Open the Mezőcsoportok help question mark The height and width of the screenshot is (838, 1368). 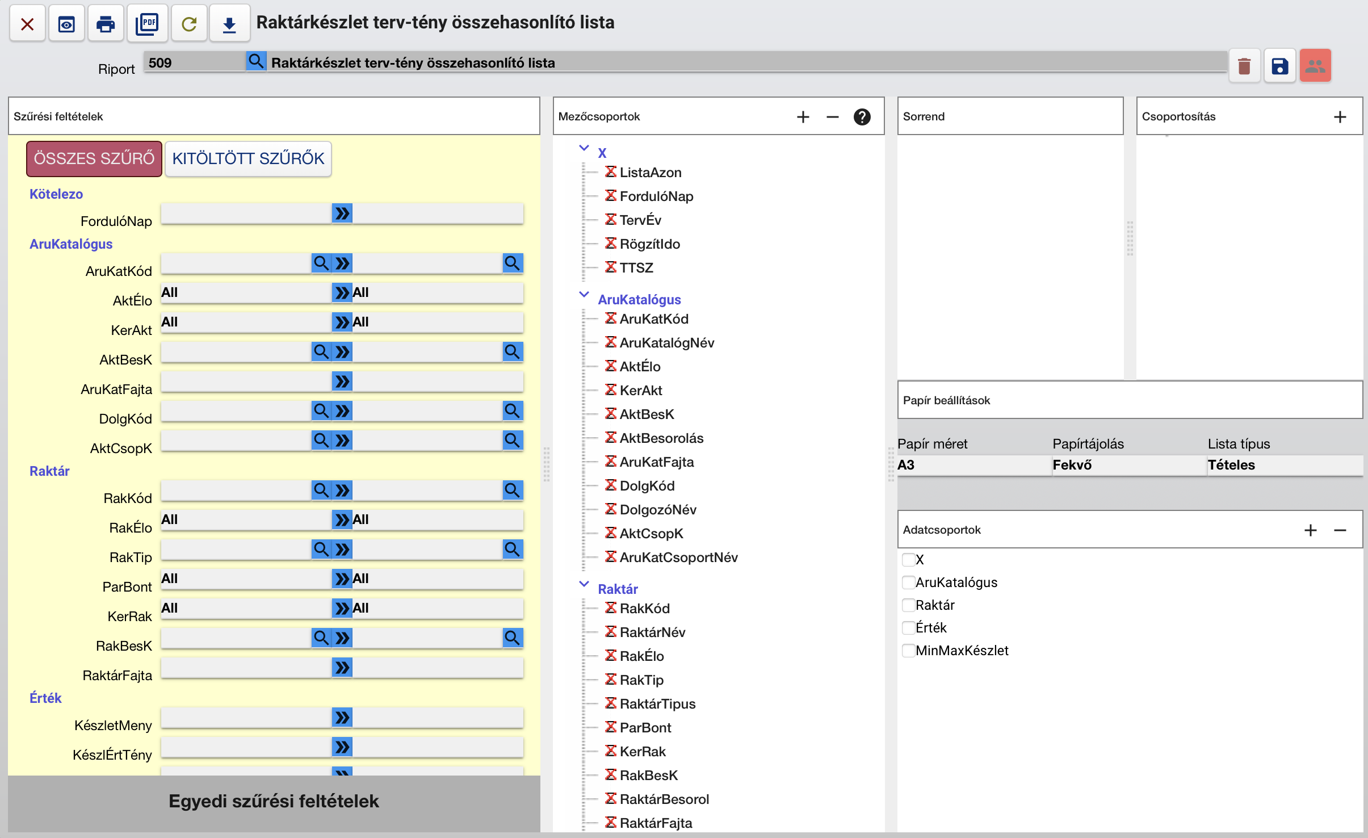coord(862,117)
